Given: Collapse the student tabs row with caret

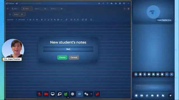Looking at the screenshot, I should pyautogui.click(x=8, y=9).
